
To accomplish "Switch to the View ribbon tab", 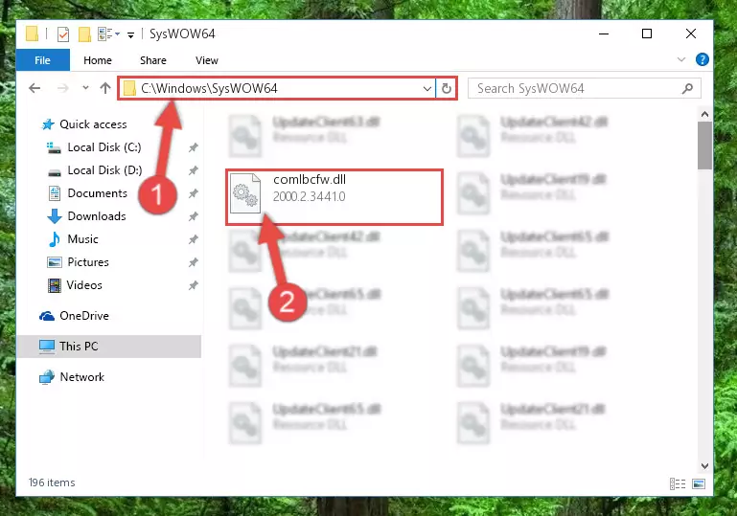I will coord(207,60).
